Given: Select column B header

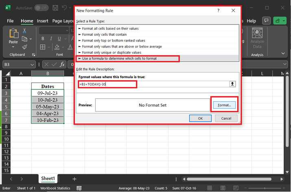Looking at the screenshot, I should (48, 74).
